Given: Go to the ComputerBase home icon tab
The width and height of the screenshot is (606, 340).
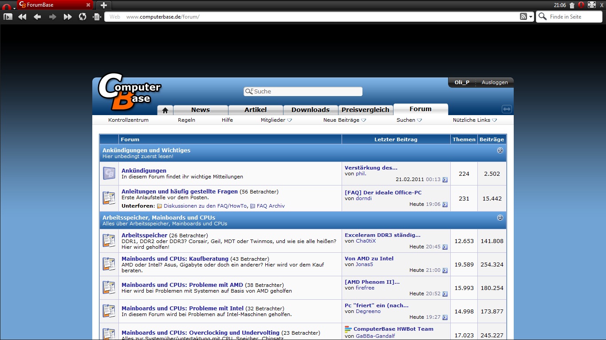Looking at the screenshot, I should [165, 110].
